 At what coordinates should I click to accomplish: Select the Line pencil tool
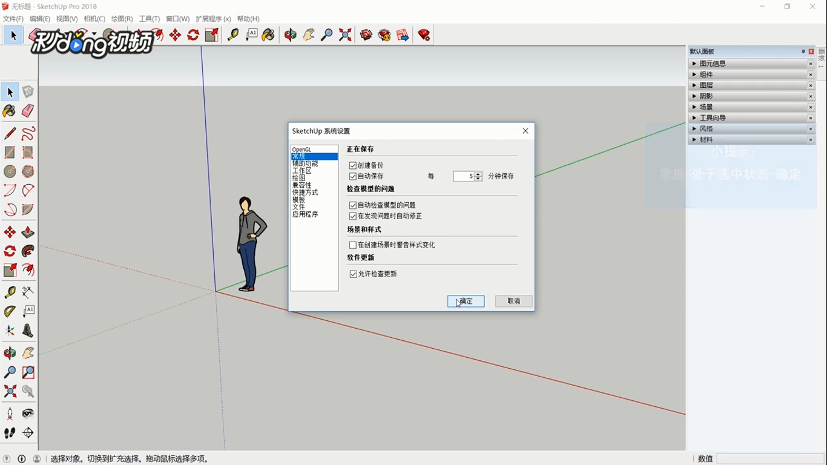10,133
